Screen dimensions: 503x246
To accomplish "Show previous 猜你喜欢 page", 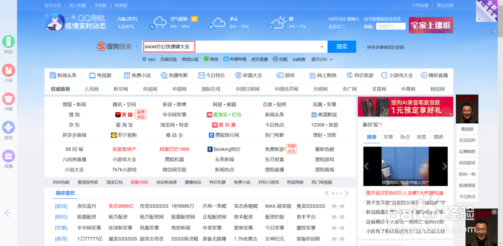I will [x=327, y=193].
